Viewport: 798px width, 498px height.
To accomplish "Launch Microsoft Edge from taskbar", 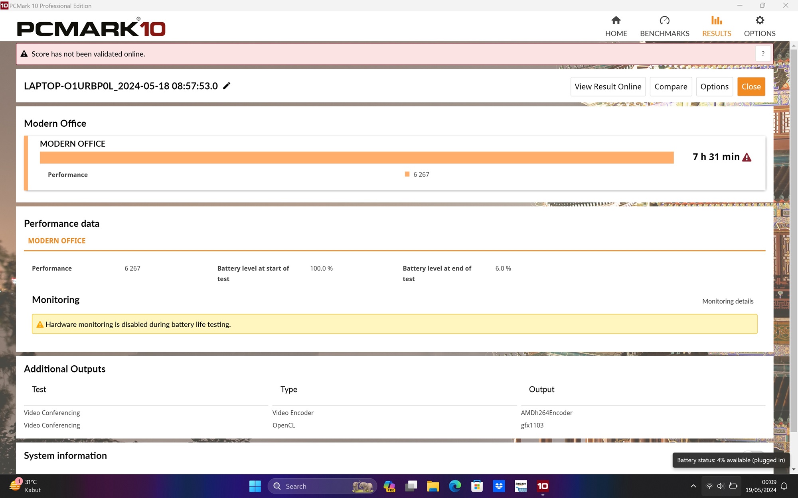I will (x=455, y=486).
